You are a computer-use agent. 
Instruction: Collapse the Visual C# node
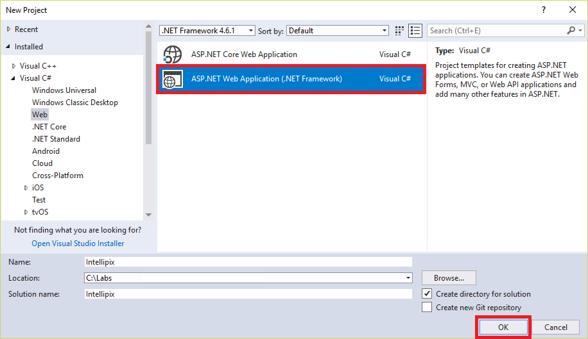tap(13, 78)
